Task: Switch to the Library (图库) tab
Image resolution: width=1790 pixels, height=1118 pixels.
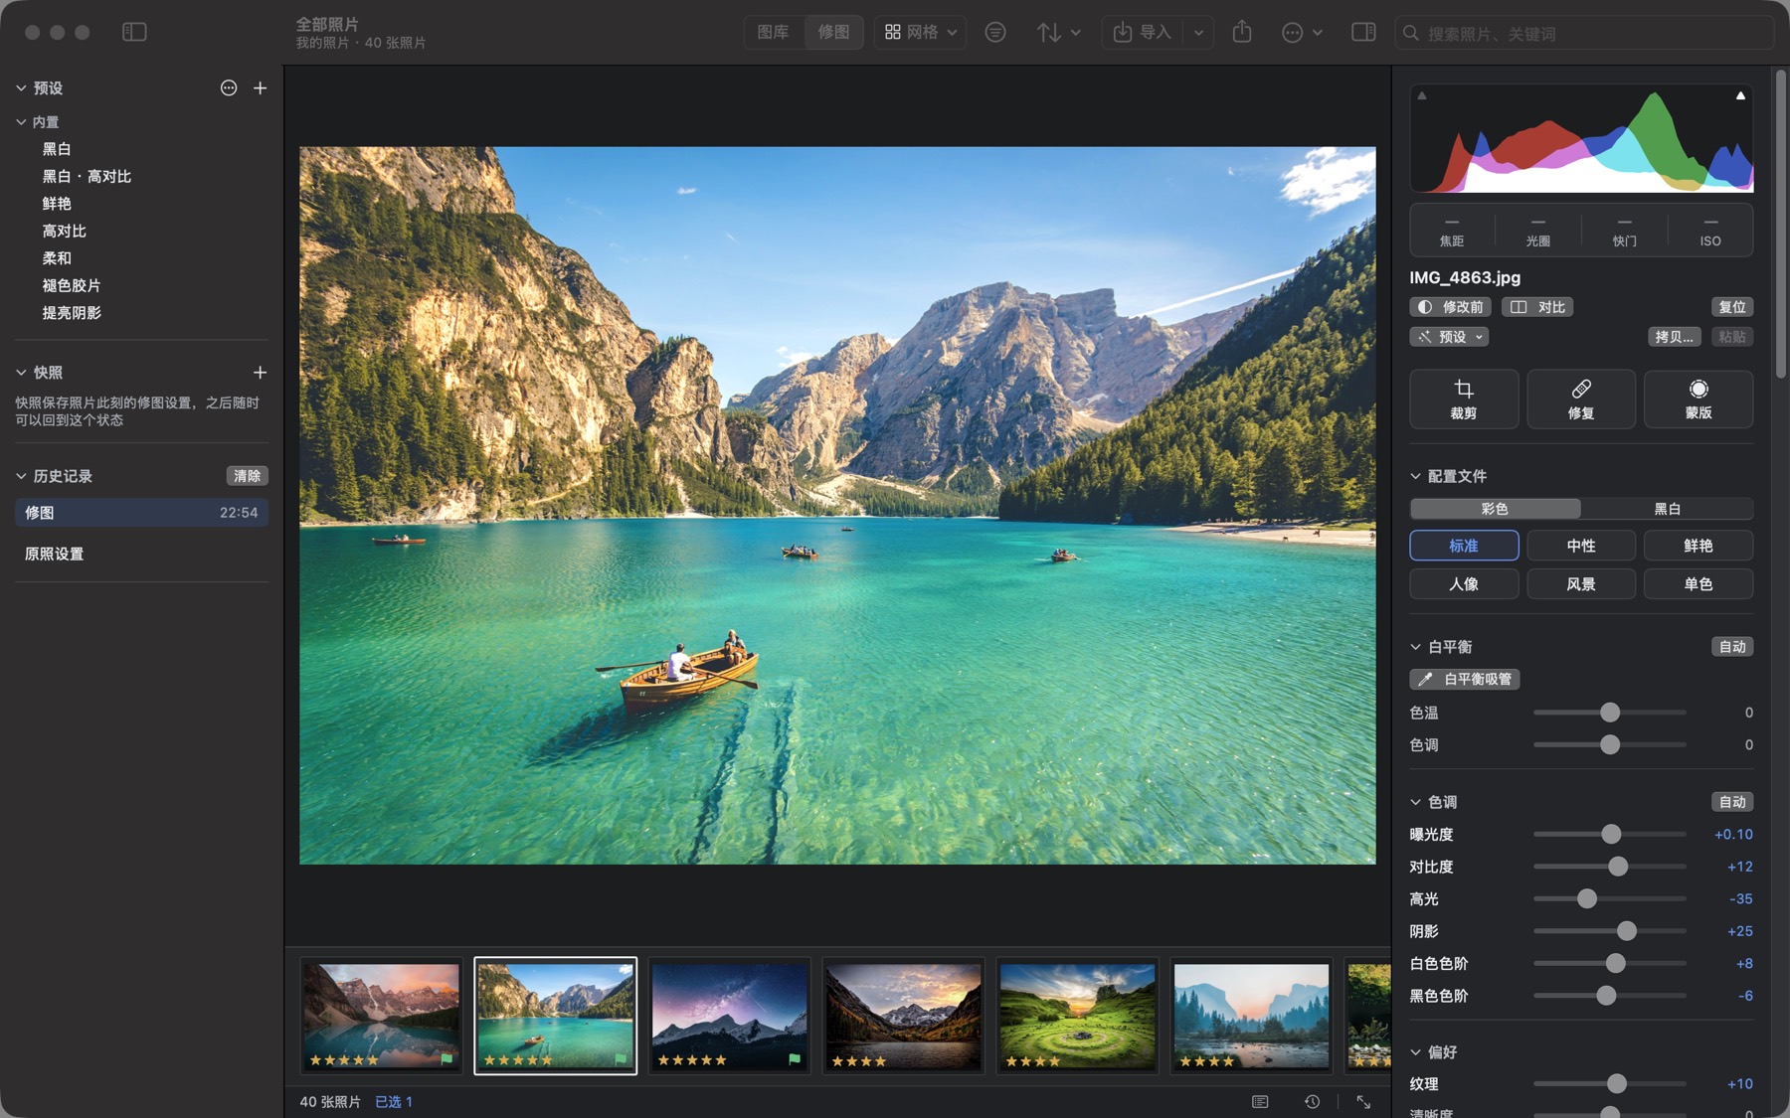Action: (x=773, y=32)
